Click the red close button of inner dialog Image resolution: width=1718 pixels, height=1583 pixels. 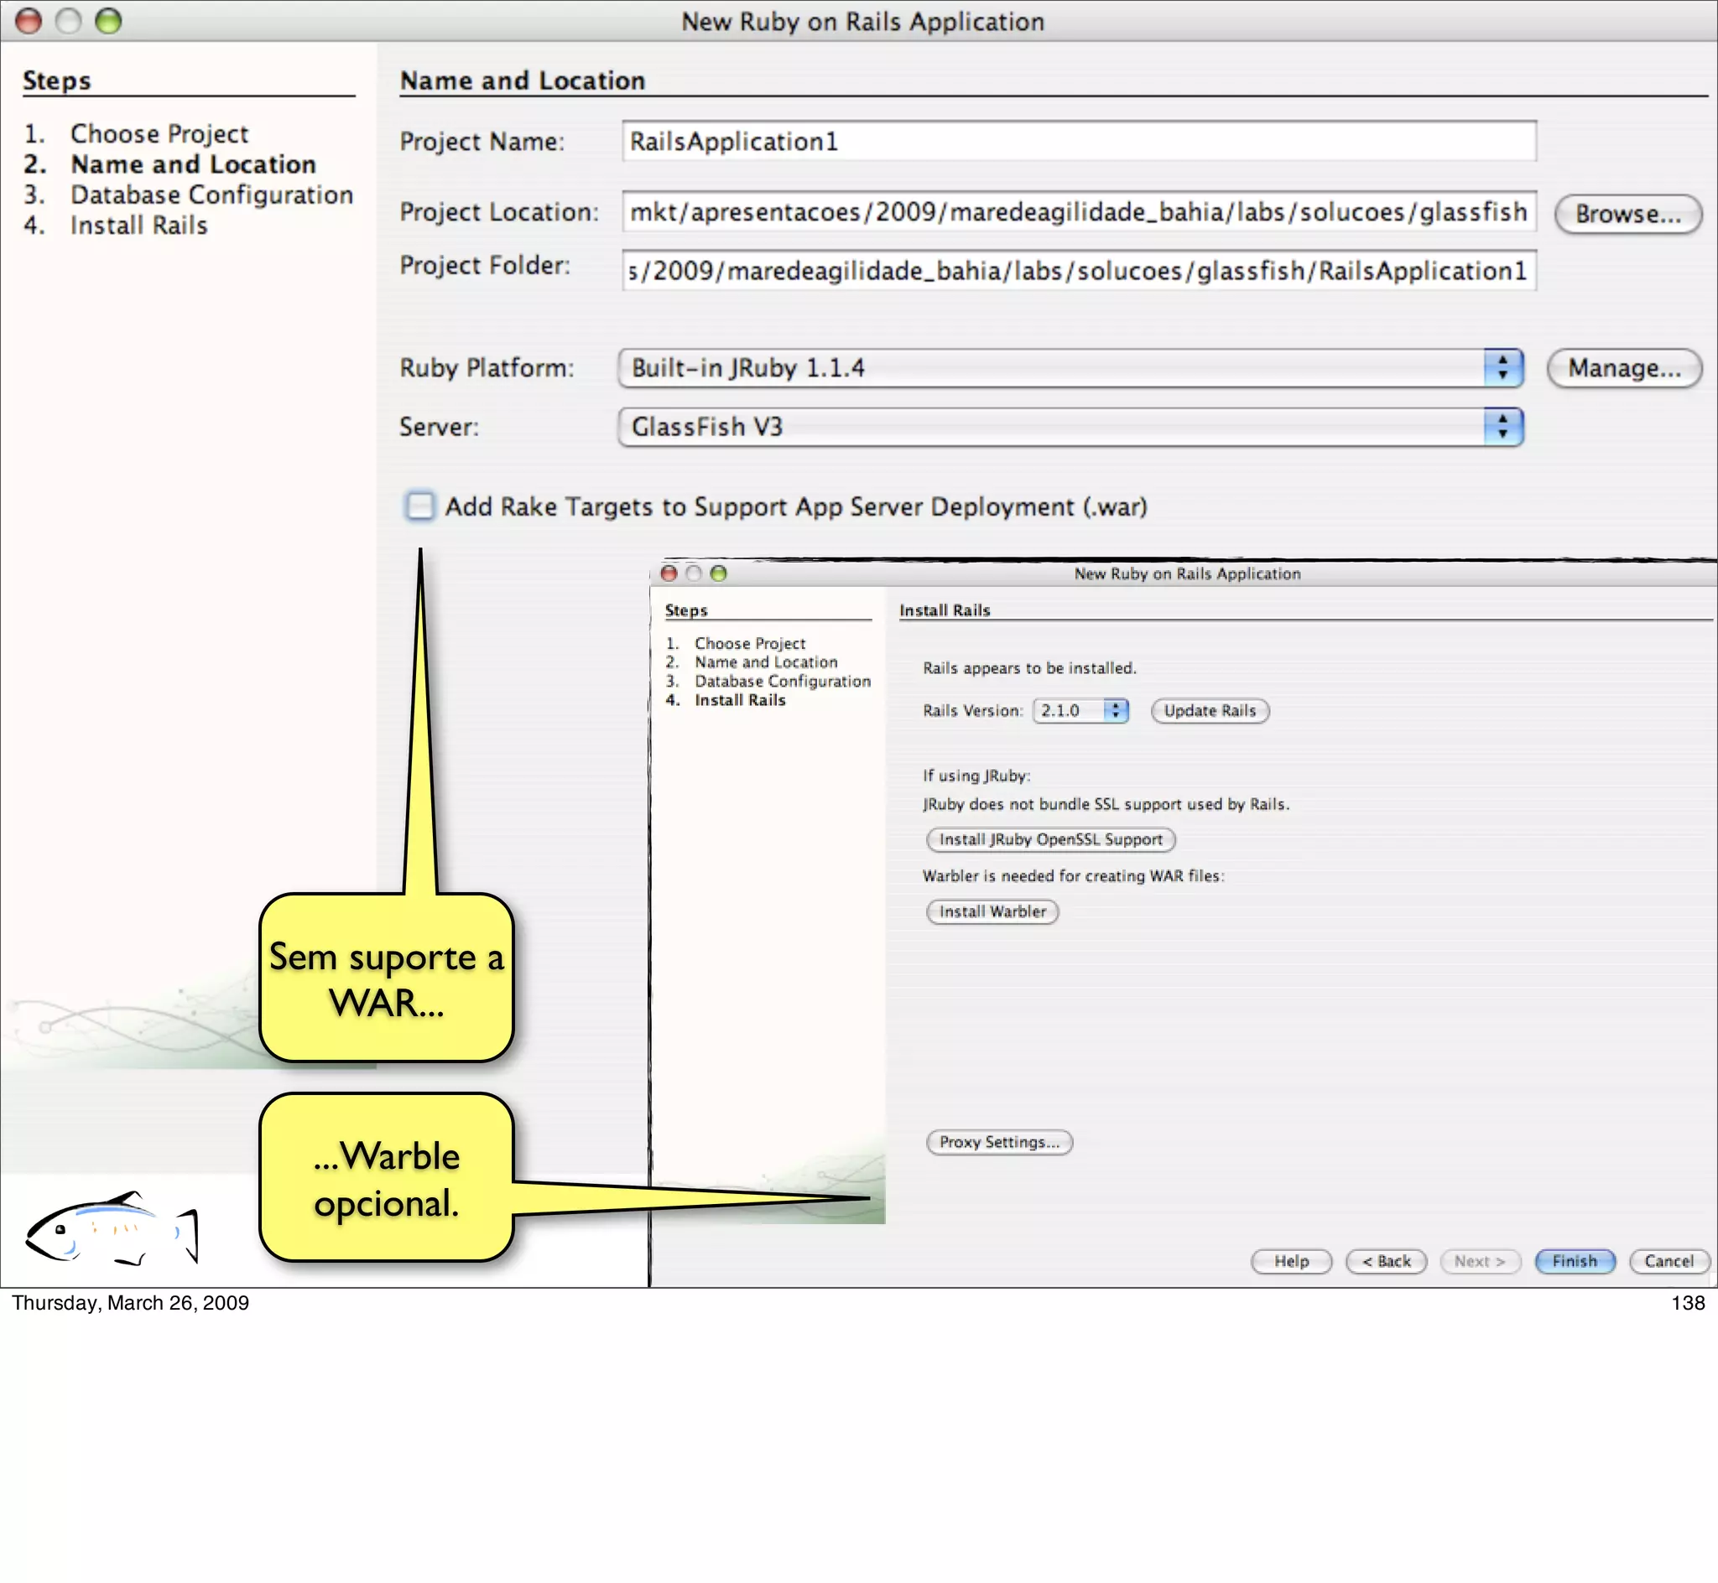pos(669,573)
